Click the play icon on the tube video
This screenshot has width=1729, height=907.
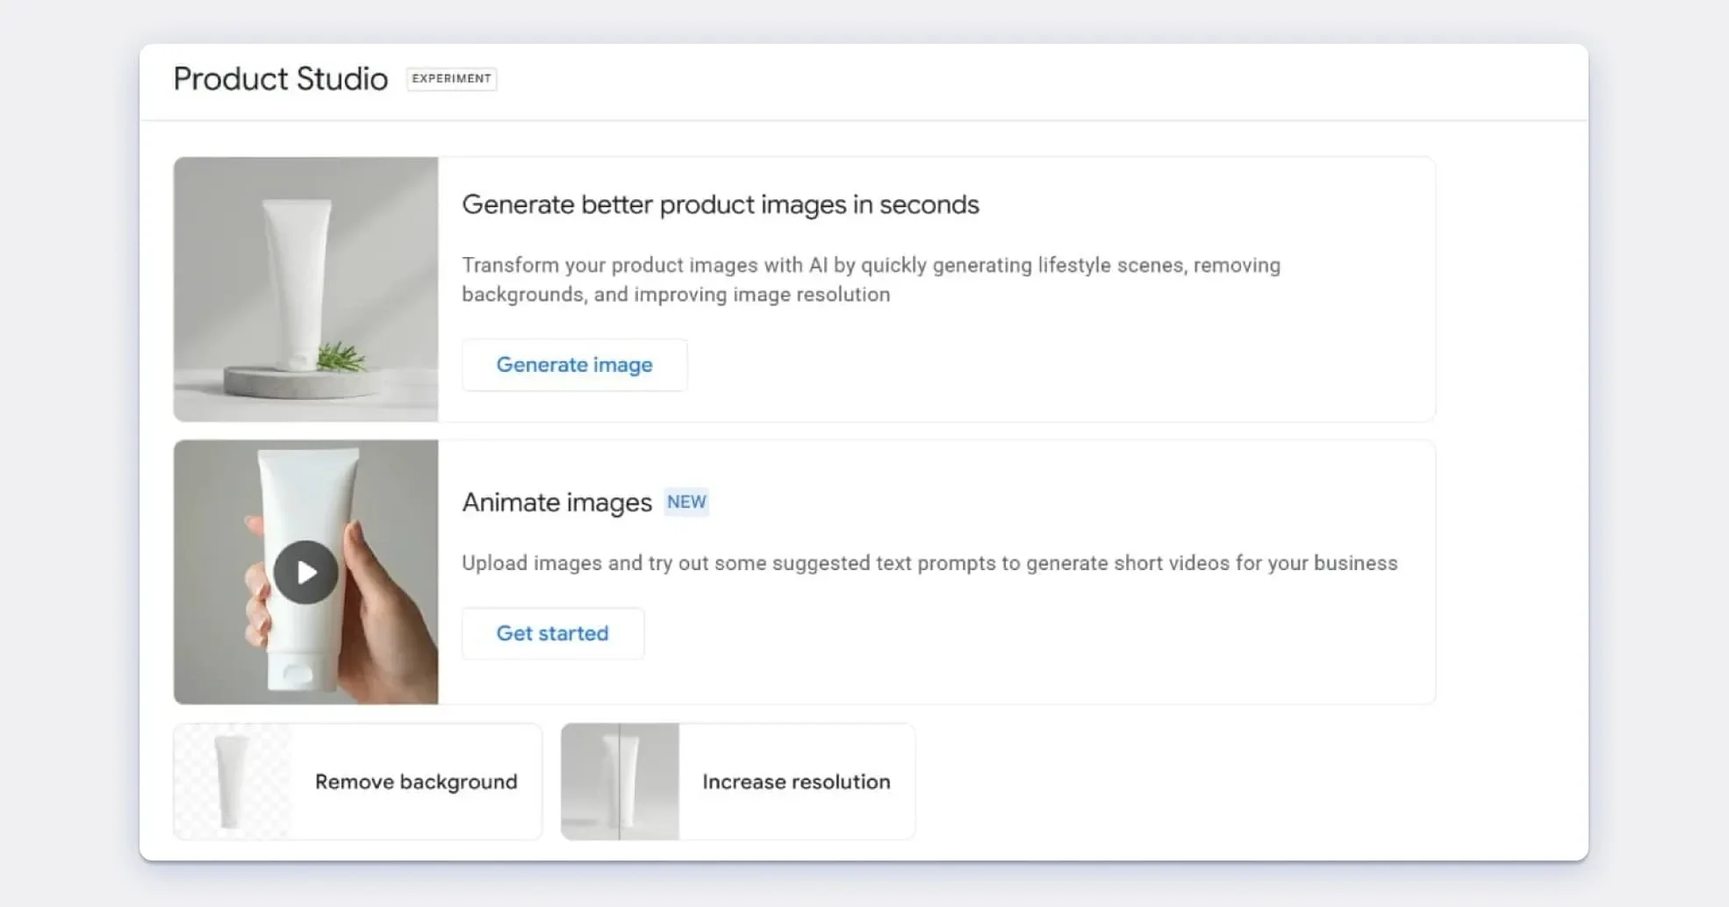point(305,572)
